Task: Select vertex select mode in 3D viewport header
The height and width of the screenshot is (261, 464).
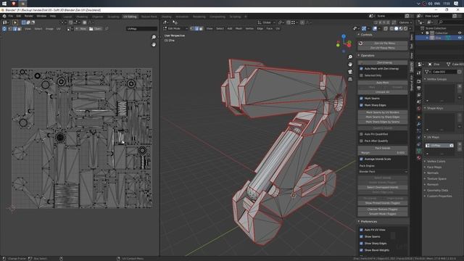Action: 192,28
